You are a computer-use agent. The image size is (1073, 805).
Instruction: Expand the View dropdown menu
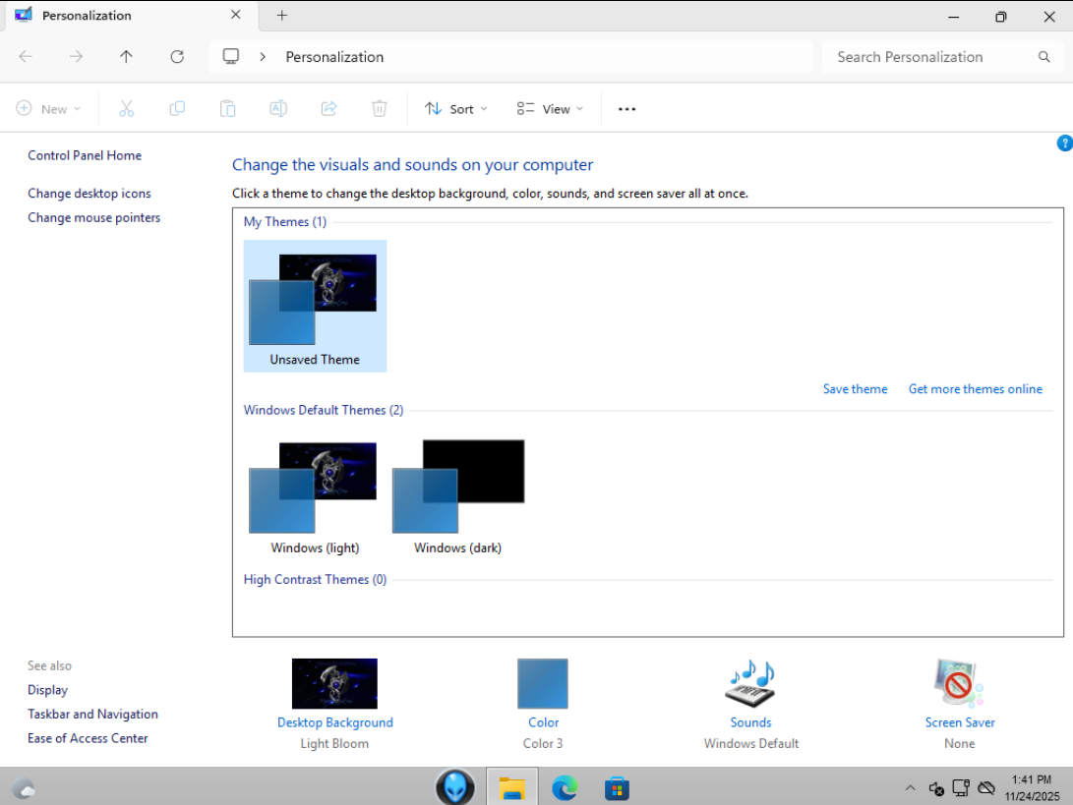(x=550, y=109)
